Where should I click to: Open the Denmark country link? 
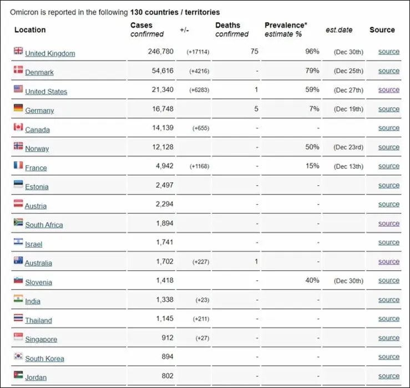(x=39, y=72)
